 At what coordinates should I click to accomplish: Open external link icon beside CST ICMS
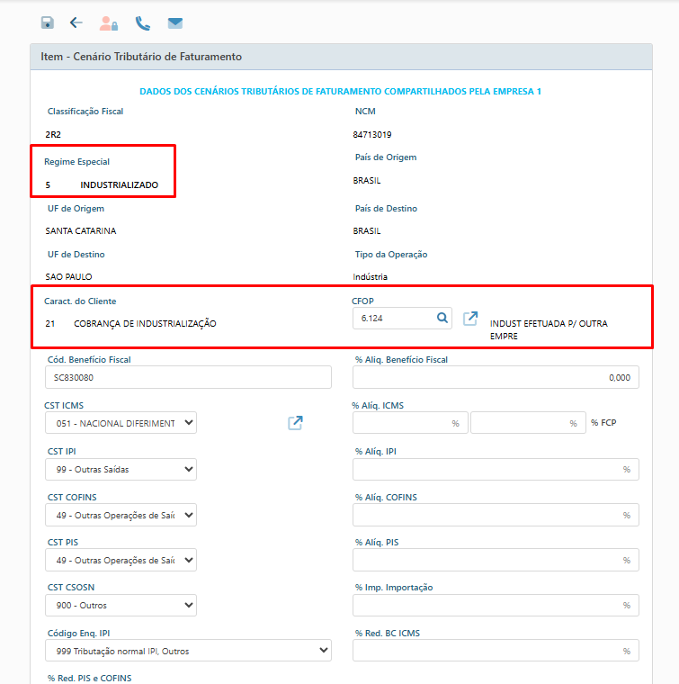pyautogui.click(x=296, y=423)
